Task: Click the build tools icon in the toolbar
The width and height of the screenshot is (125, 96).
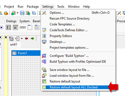Action: 6,13
